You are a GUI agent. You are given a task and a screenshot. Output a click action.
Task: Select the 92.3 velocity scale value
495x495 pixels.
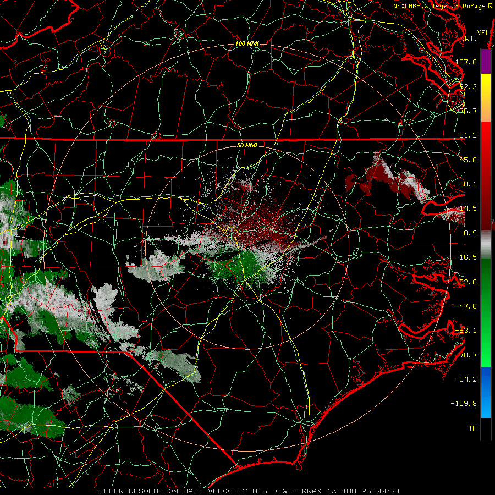tap(468, 86)
